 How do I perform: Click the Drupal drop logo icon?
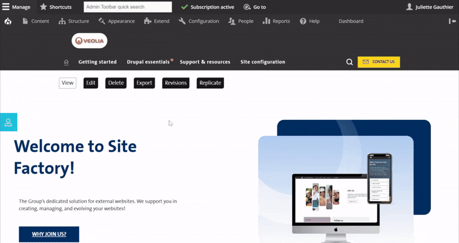coord(7,21)
